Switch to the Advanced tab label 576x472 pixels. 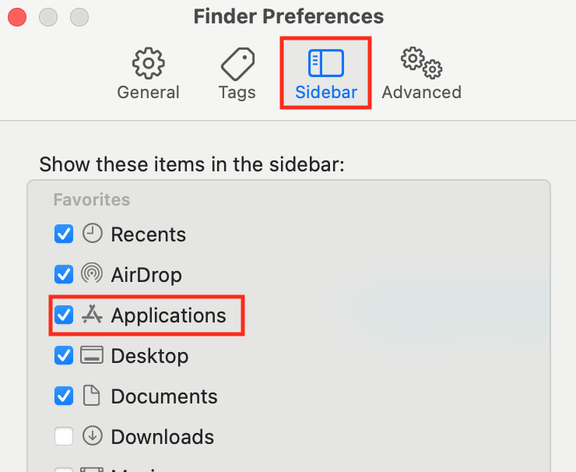coord(422,92)
